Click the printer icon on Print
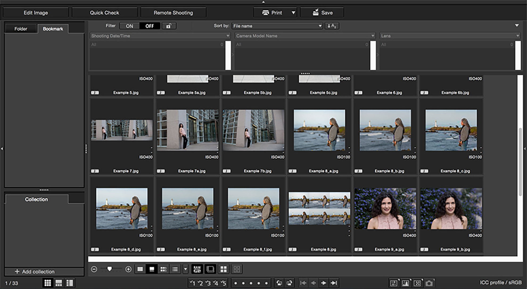 pyautogui.click(x=265, y=13)
